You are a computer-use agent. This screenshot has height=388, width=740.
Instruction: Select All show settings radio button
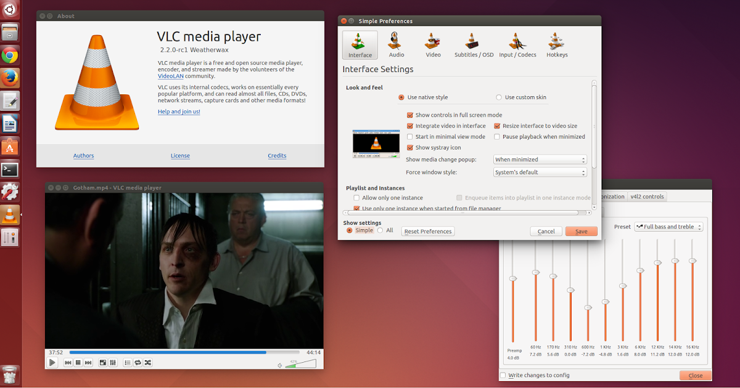coord(380,230)
